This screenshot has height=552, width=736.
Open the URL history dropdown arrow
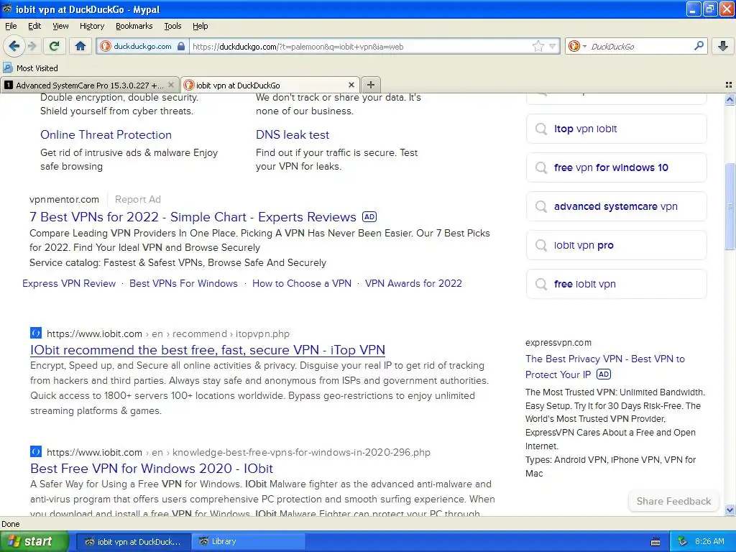point(553,46)
